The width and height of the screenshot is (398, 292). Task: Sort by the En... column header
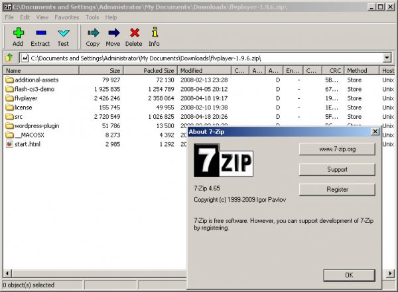click(x=293, y=70)
